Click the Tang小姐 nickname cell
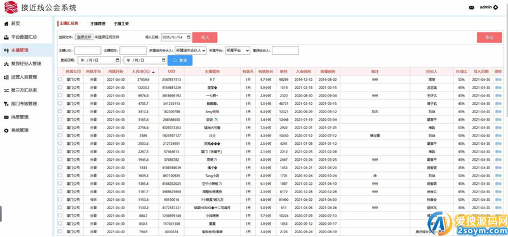 click(212, 175)
